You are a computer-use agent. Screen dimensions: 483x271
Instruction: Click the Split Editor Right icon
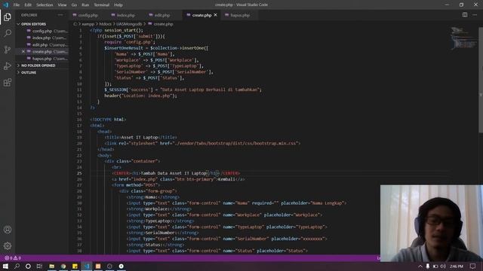coord(465,15)
